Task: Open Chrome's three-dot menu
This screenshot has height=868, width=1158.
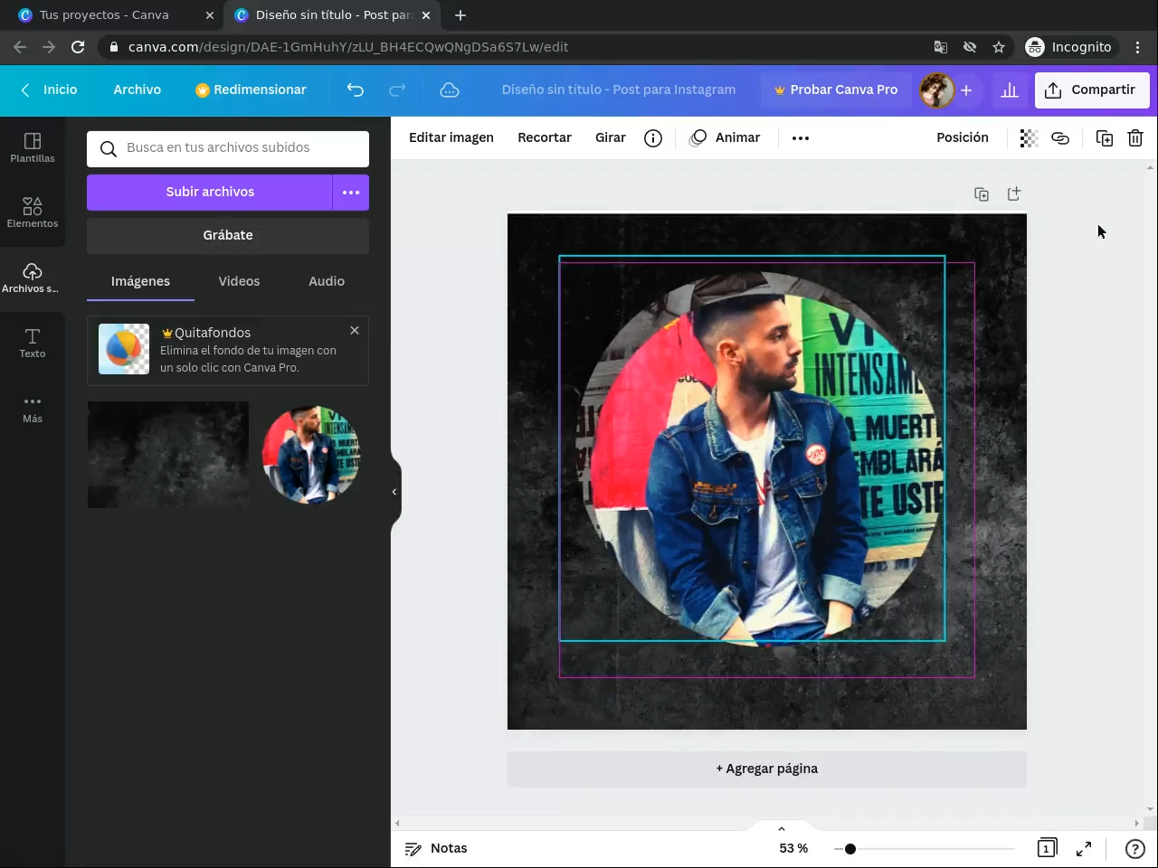Action: click(x=1138, y=47)
